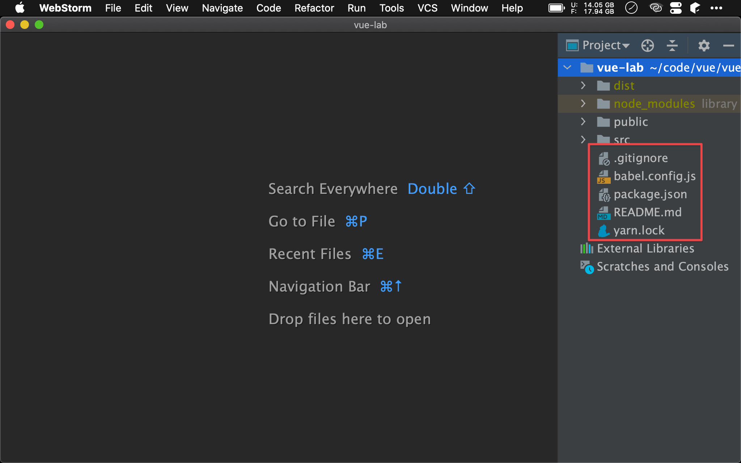Select the vue-lab project root row
Viewport: 741px width, 463px height.
[x=649, y=67]
